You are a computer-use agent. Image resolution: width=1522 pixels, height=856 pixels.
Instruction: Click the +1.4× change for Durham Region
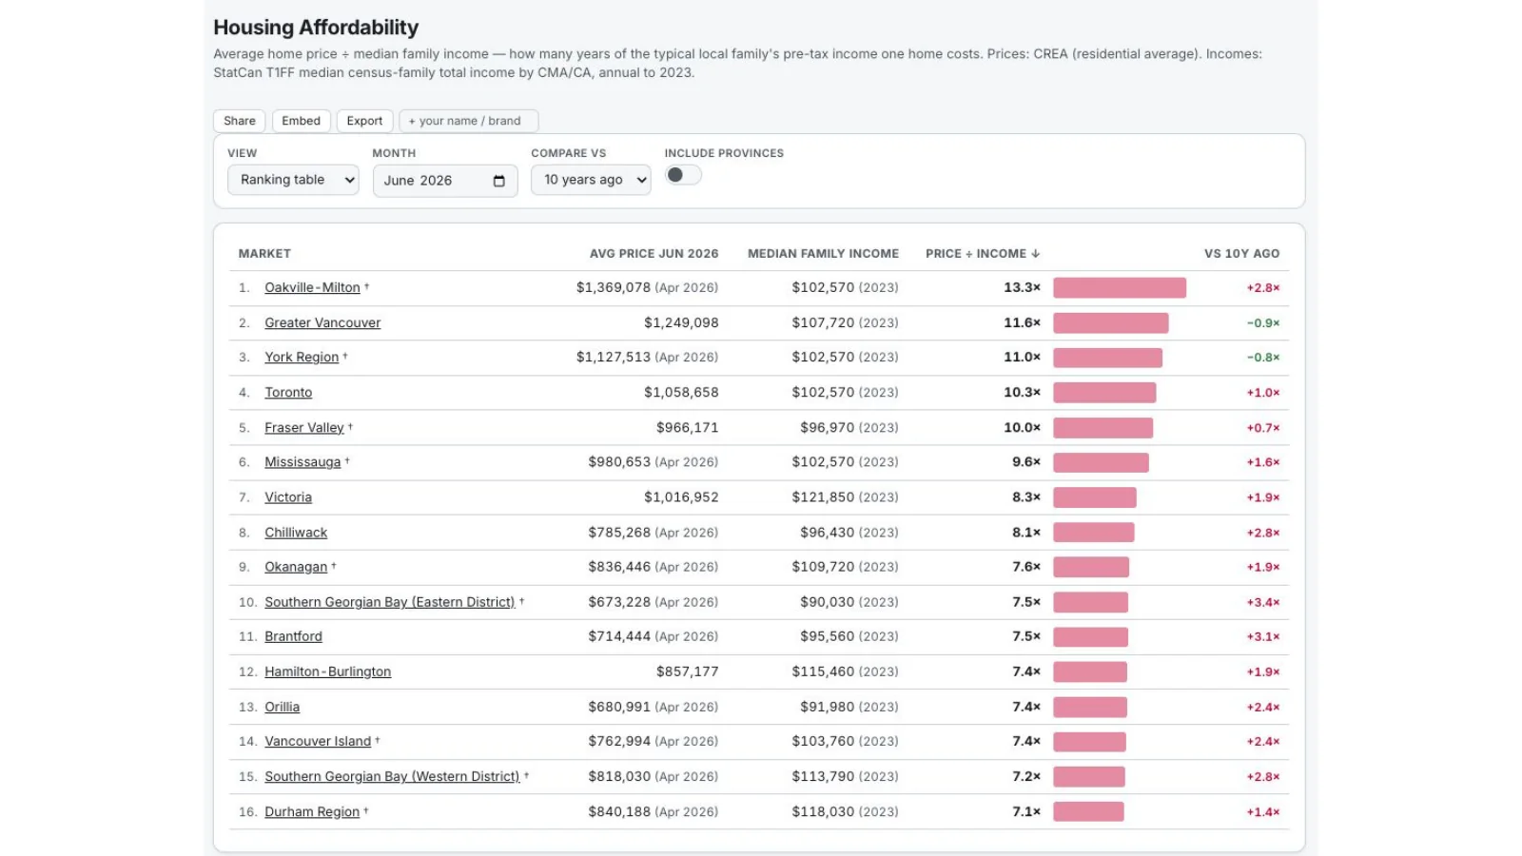[x=1263, y=811]
